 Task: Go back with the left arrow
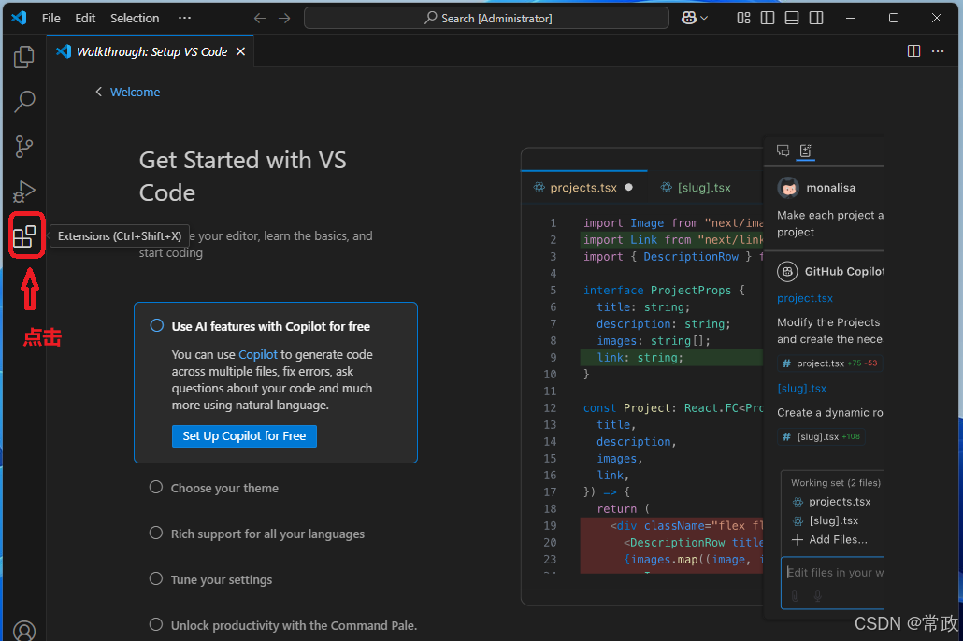tap(260, 19)
